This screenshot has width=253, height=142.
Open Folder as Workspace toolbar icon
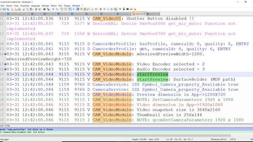[92, 9]
